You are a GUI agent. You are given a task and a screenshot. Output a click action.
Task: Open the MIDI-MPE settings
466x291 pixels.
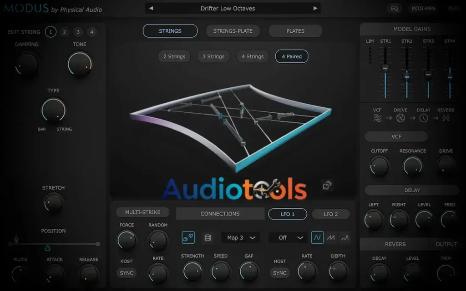point(424,8)
